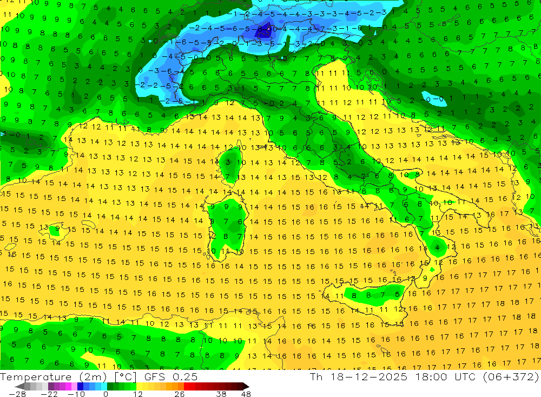Click the dark maroon right arrow end of legend
The image size is (541, 397).
246,386
